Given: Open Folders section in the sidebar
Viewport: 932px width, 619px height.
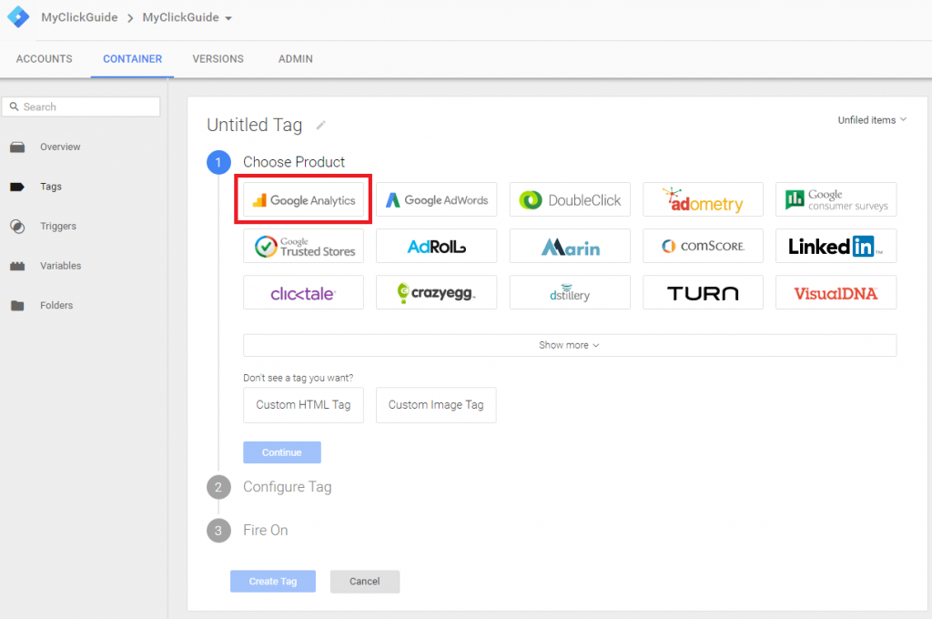Looking at the screenshot, I should 56,306.
